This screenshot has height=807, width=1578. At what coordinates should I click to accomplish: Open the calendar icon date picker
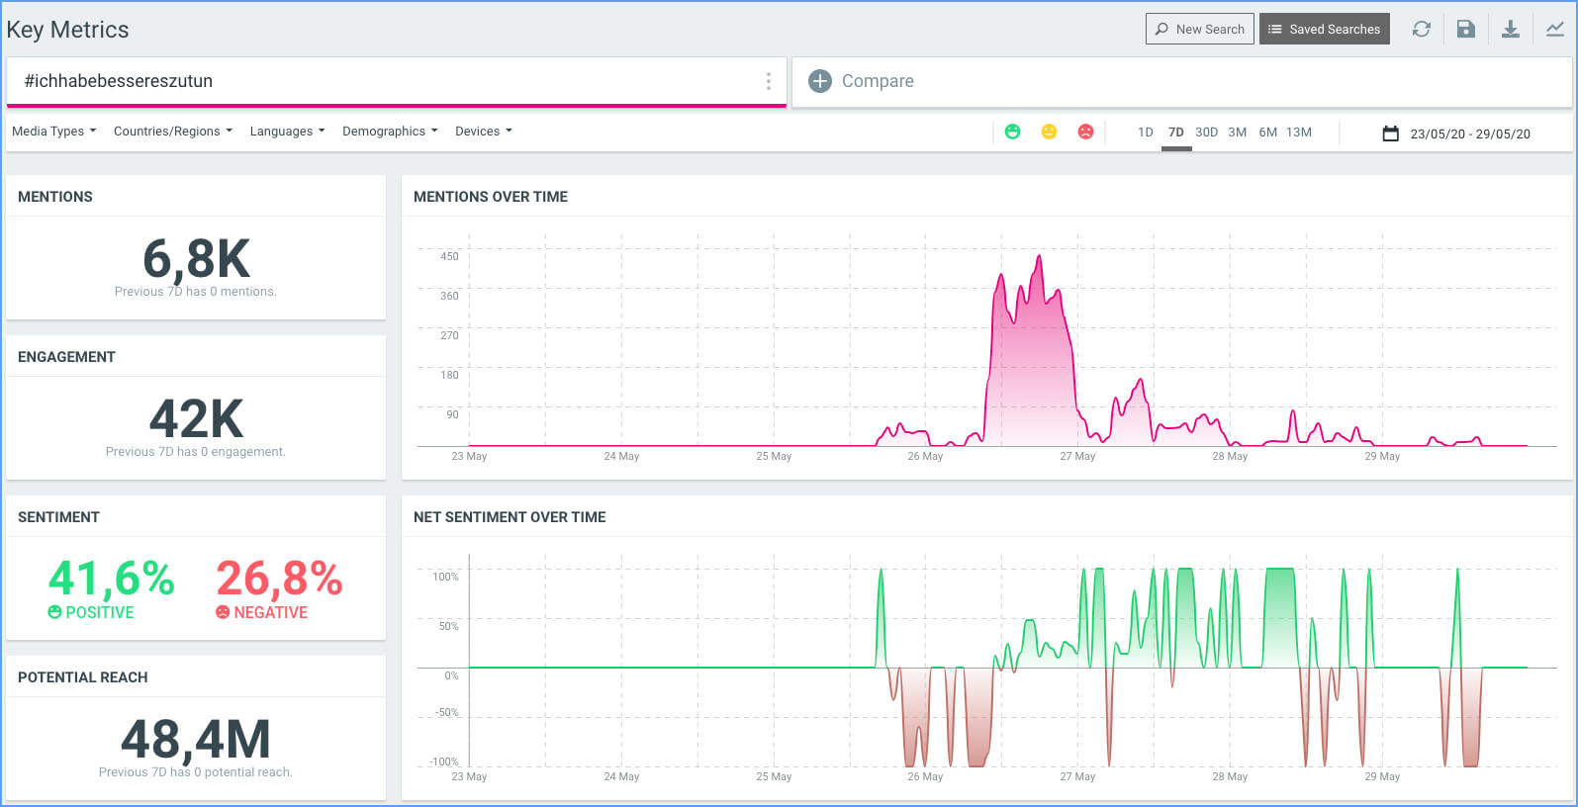1390,134
